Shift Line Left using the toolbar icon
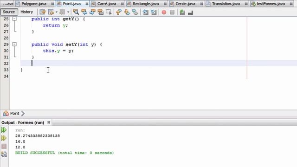This screenshot has height=167, width=297. click(x=145, y=12)
